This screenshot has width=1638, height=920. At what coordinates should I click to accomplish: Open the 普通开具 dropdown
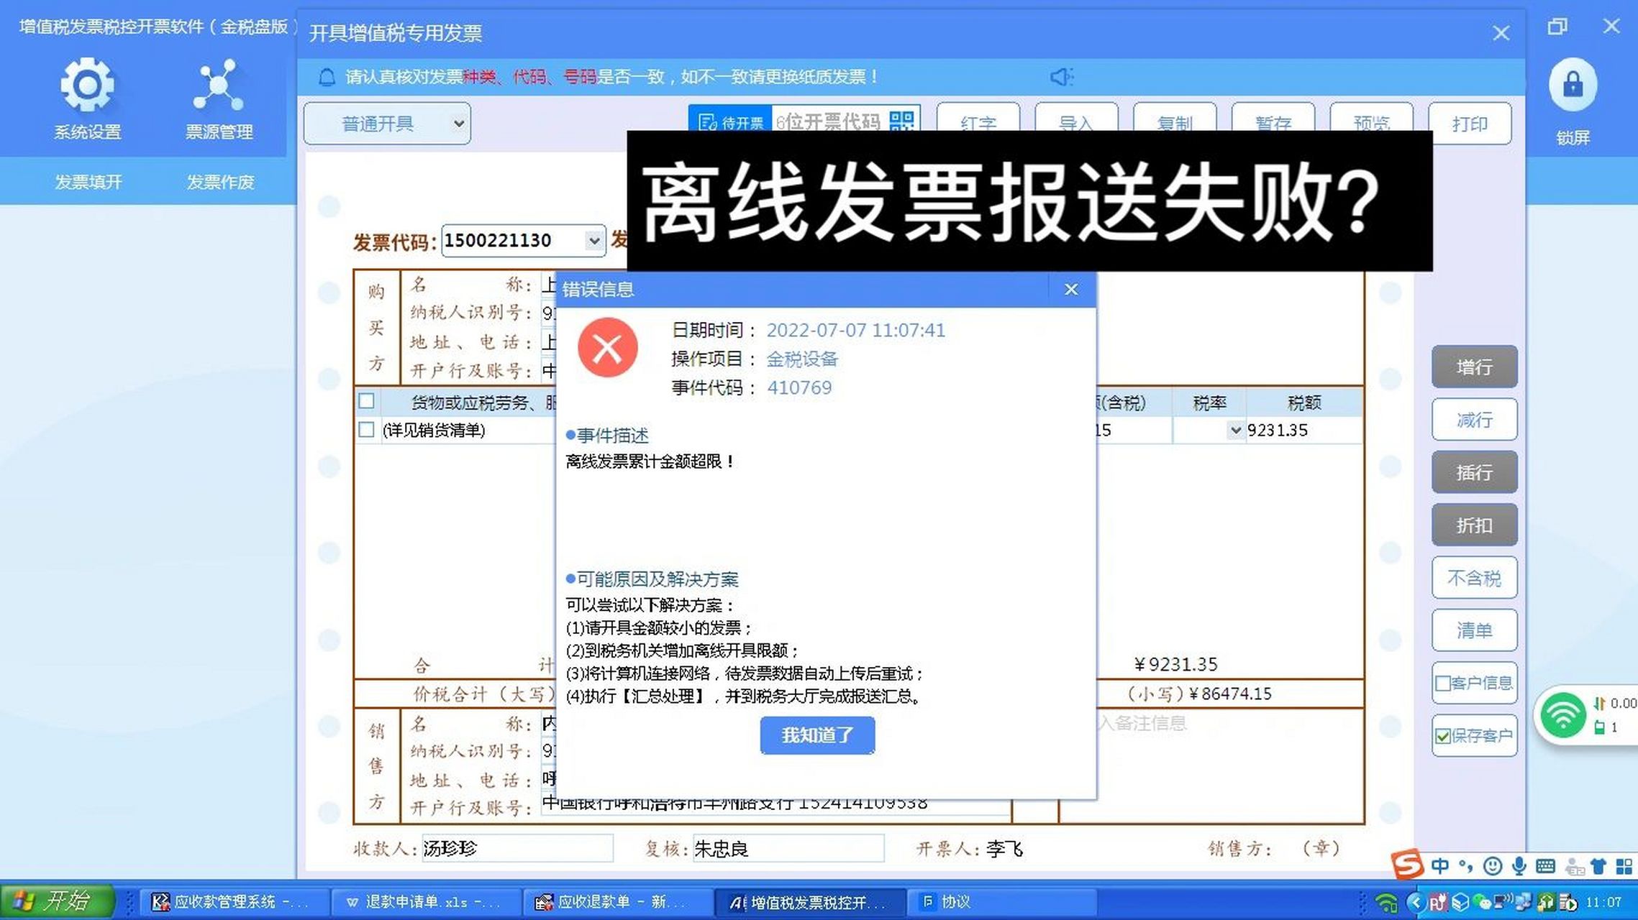tap(458, 123)
